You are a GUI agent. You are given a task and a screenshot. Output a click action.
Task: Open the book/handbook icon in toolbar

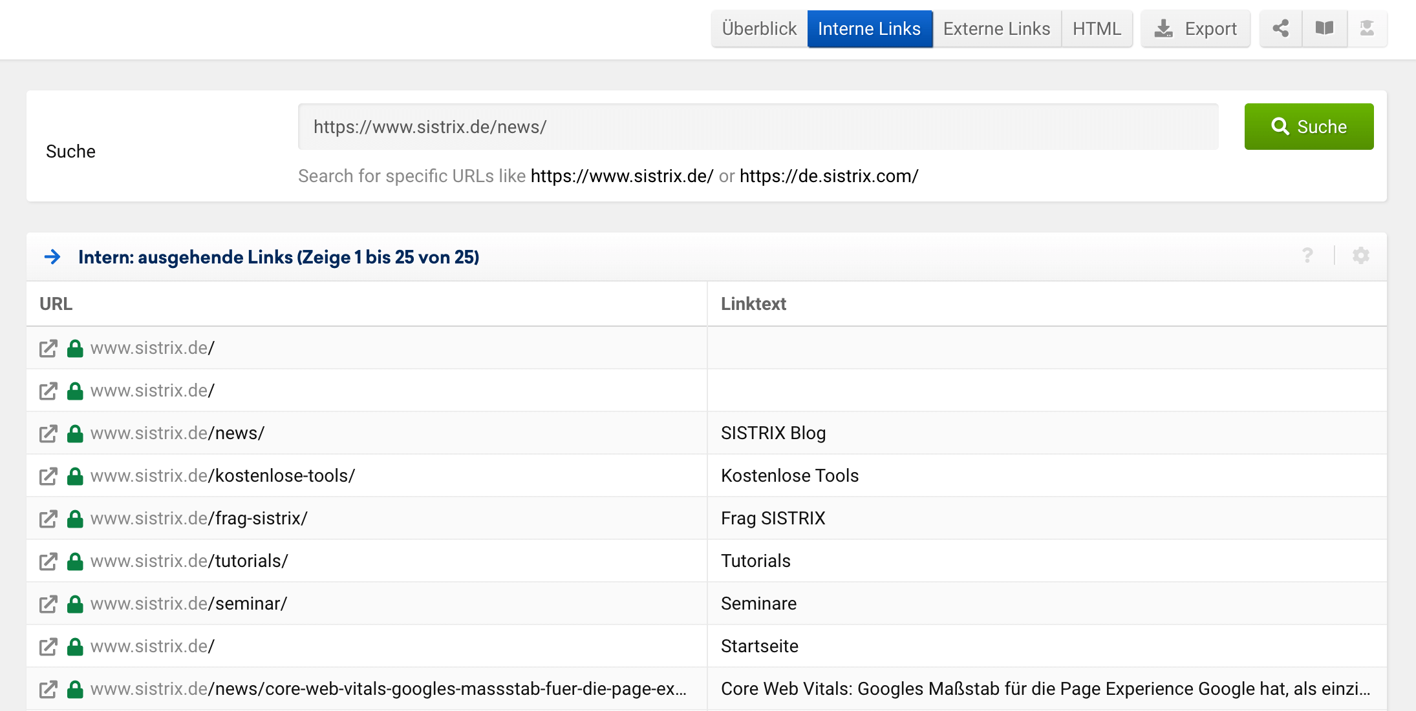click(1324, 28)
